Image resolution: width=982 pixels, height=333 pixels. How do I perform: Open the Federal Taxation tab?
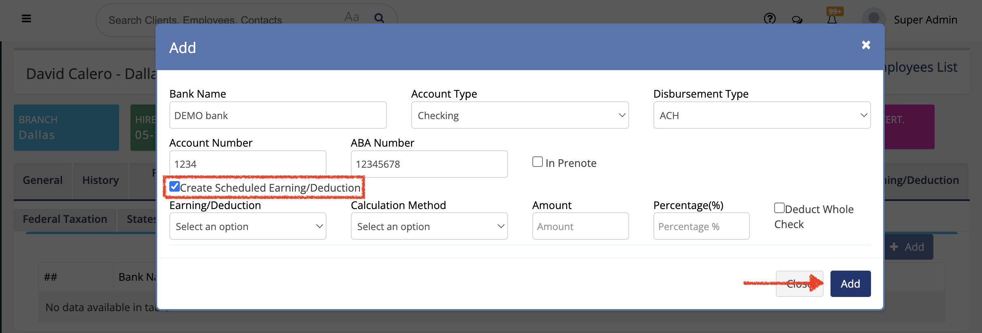pyautogui.click(x=65, y=219)
